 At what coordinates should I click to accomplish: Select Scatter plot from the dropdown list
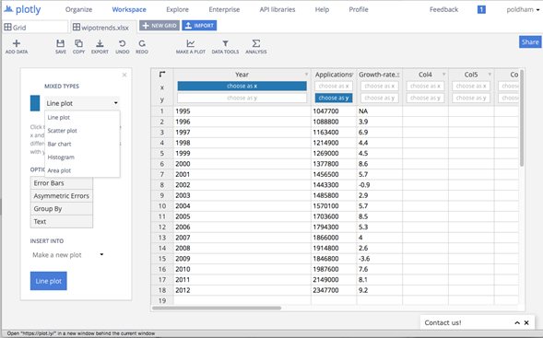click(x=63, y=131)
